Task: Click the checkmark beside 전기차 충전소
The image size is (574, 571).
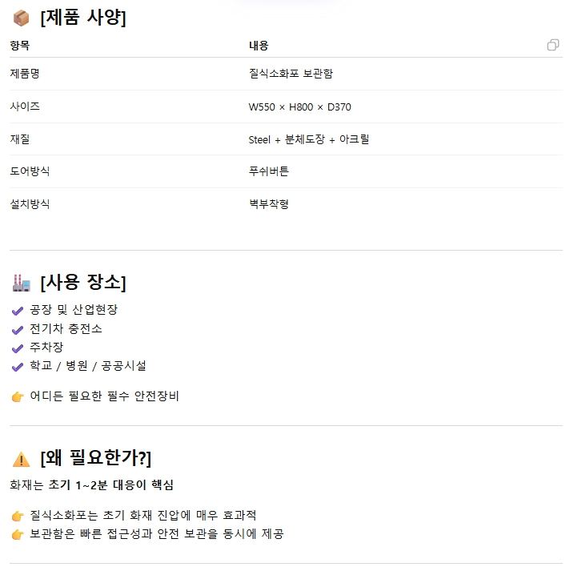Action: tap(18, 329)
